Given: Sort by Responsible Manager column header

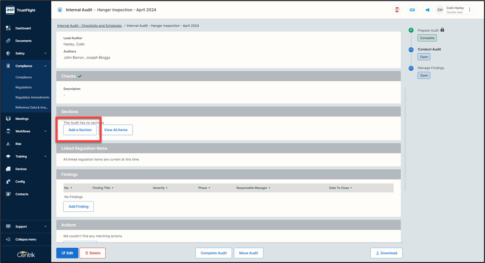Looking at the screenshot, I should (x=253, y=188).
